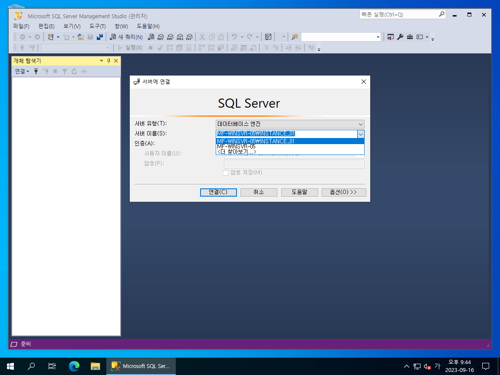Open the notification center icon

[x=485, y=366]
